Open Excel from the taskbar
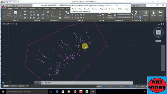167x94 pixels. pos(87,92)
